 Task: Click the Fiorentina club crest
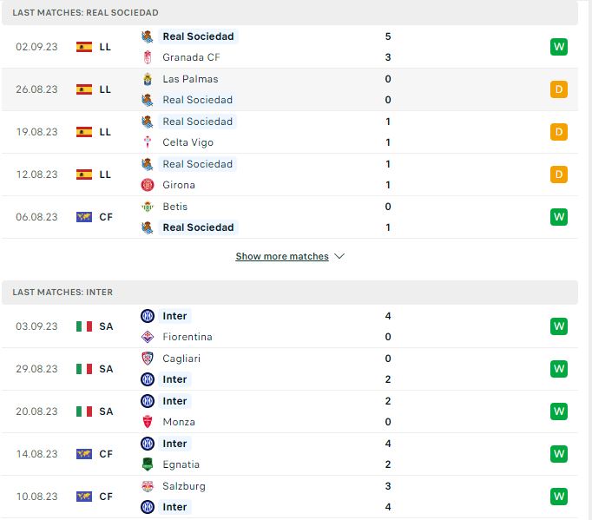pyautogui.click(x=148, y=337)
